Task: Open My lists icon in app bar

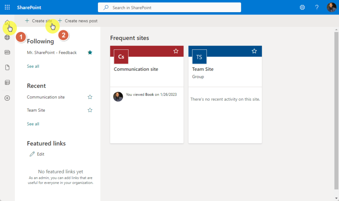Action: tap(7, 82)
